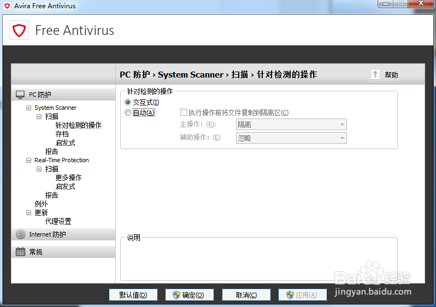Click the 应用(A) button
This screenshot has width=436, height=307.
click(x=303, y=295)
